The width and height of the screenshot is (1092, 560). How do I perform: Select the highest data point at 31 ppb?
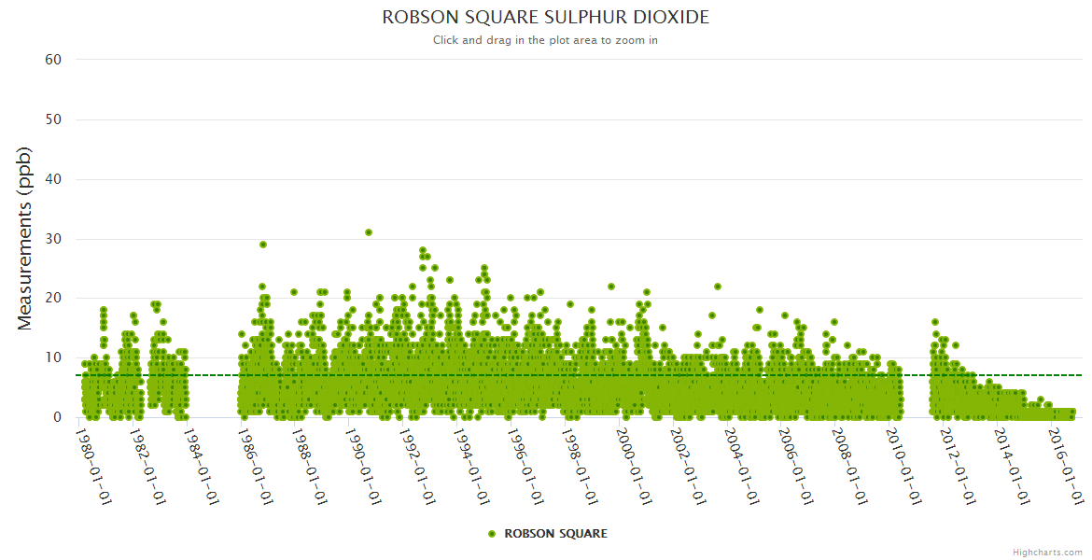pyautogui.click(x=369, y=232)
